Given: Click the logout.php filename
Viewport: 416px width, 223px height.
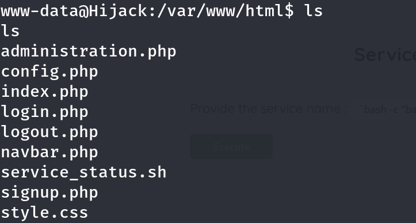Looking at the screenshot, I should (49, 132).
